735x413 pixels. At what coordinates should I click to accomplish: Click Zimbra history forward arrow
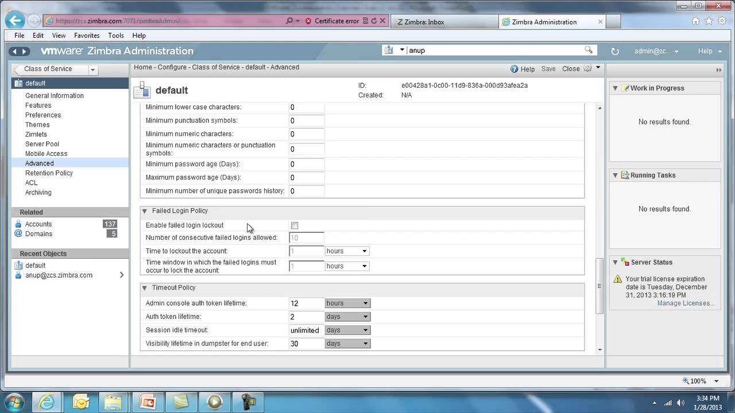click(x=24, y=51)
